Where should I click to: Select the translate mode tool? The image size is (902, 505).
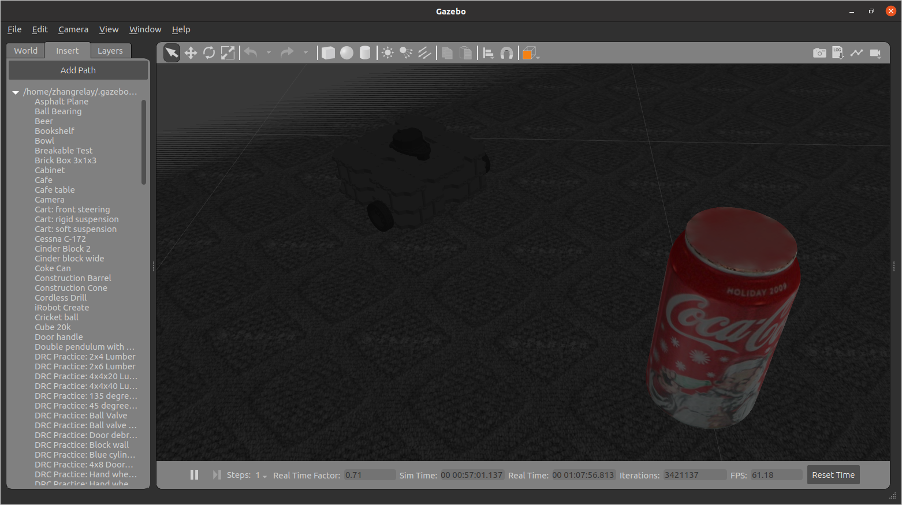(x=191, y=53)
